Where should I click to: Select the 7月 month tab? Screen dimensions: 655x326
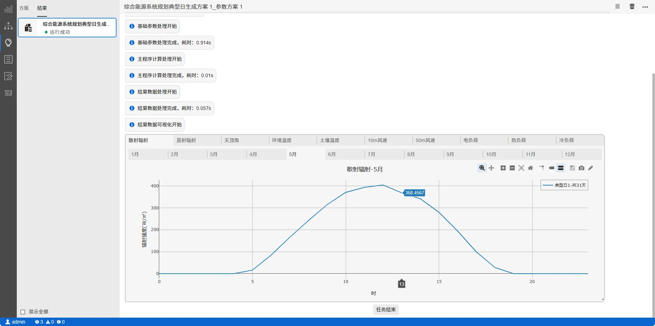pyautogui.click(x=385, y=154)
